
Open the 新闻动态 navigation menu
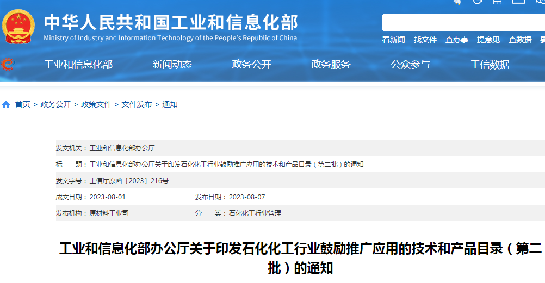point(172,65)
